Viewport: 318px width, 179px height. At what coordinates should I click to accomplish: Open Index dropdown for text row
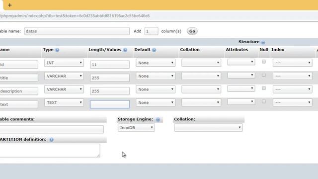[293, 102]
